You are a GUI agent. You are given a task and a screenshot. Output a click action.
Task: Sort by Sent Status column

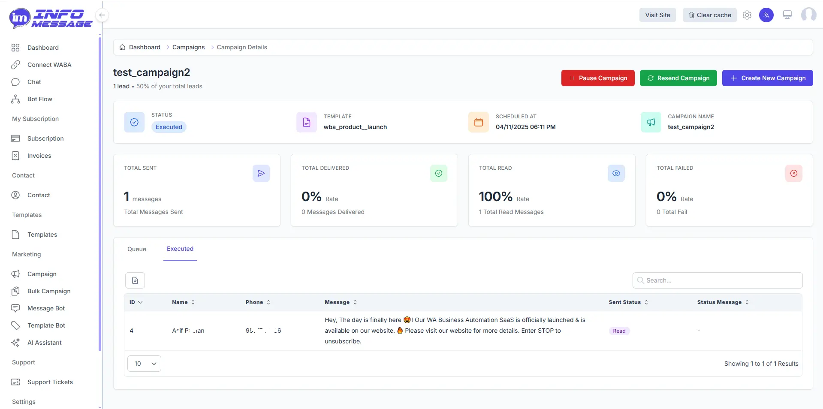coord(628,302)
